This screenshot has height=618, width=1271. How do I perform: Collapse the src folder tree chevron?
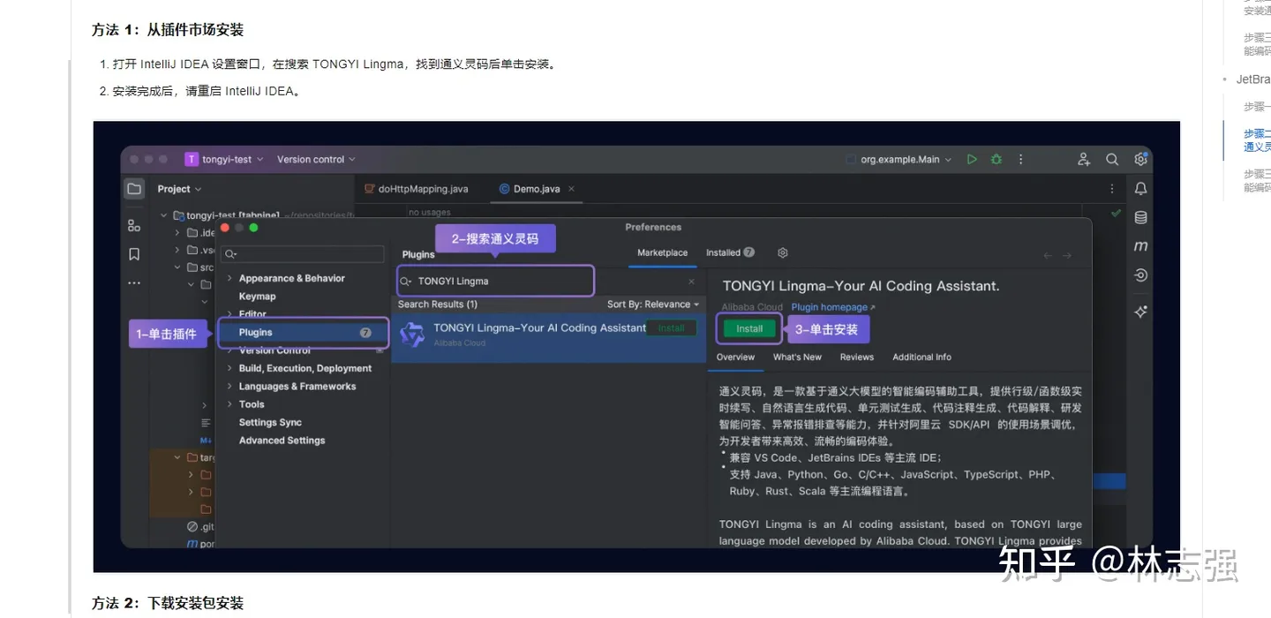pyautogui.click(x=177, y=268)
